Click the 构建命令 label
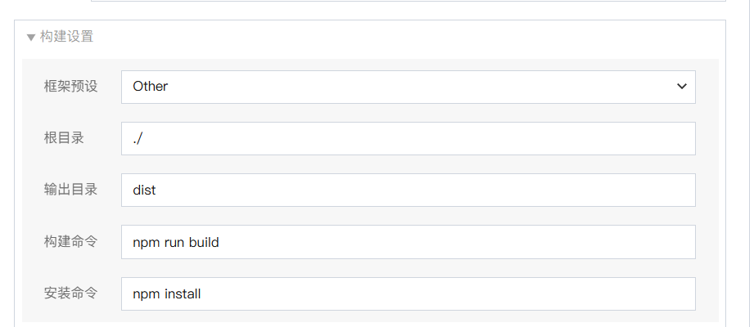 point(70,242)
